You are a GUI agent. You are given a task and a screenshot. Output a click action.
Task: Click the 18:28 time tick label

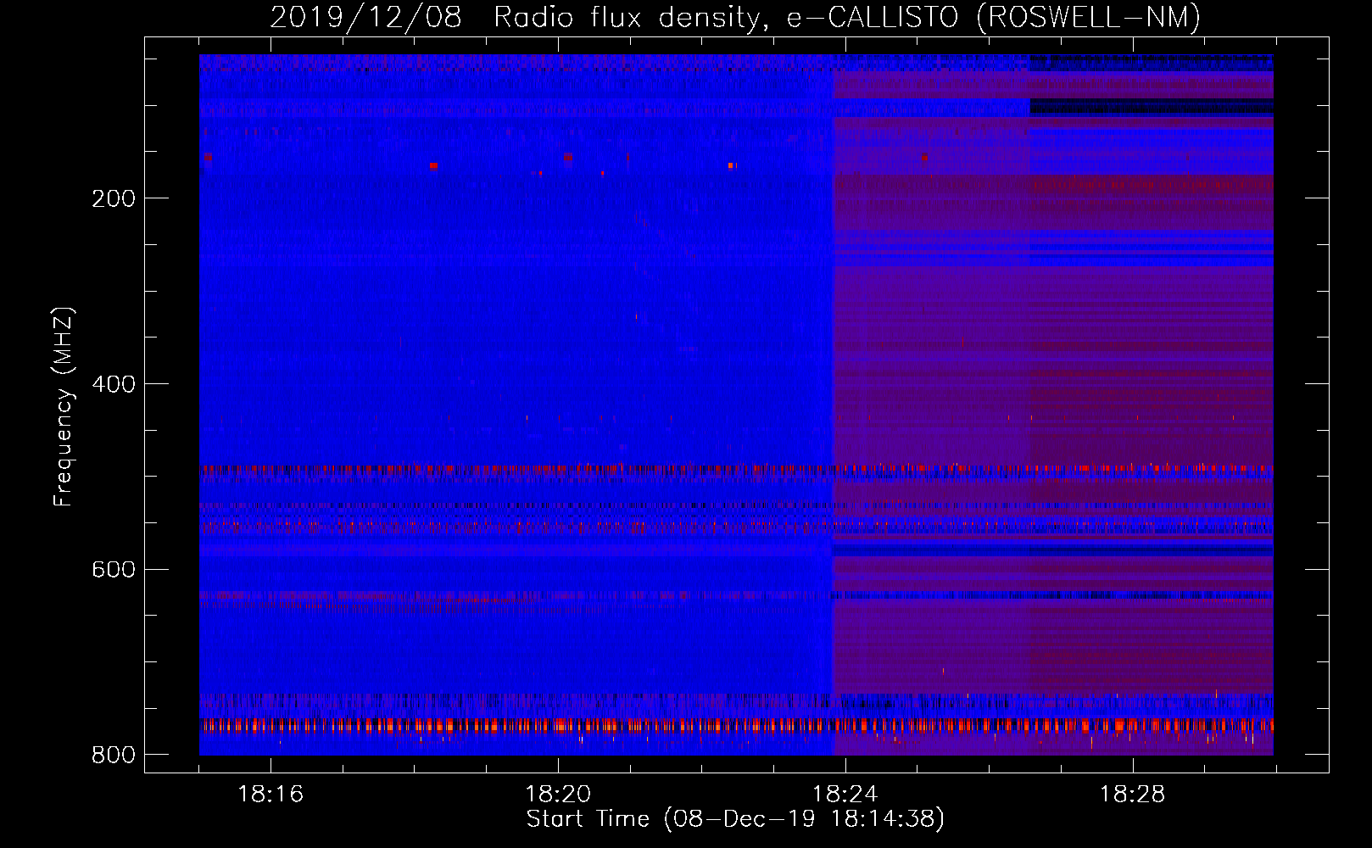point(1133,795)
